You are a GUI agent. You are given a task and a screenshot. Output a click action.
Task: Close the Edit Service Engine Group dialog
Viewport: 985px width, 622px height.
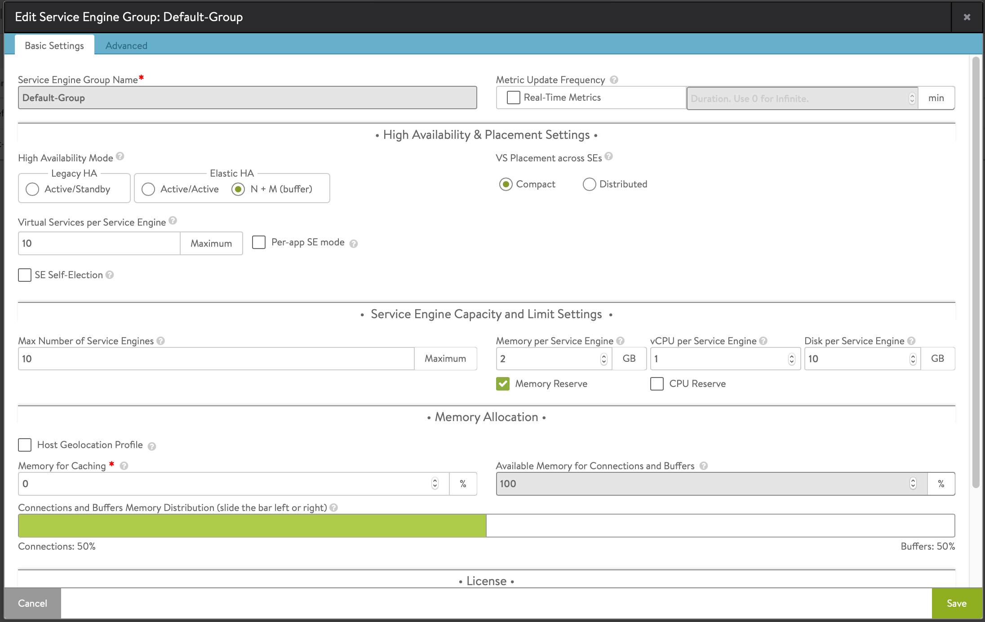click(x=967, y=17)
